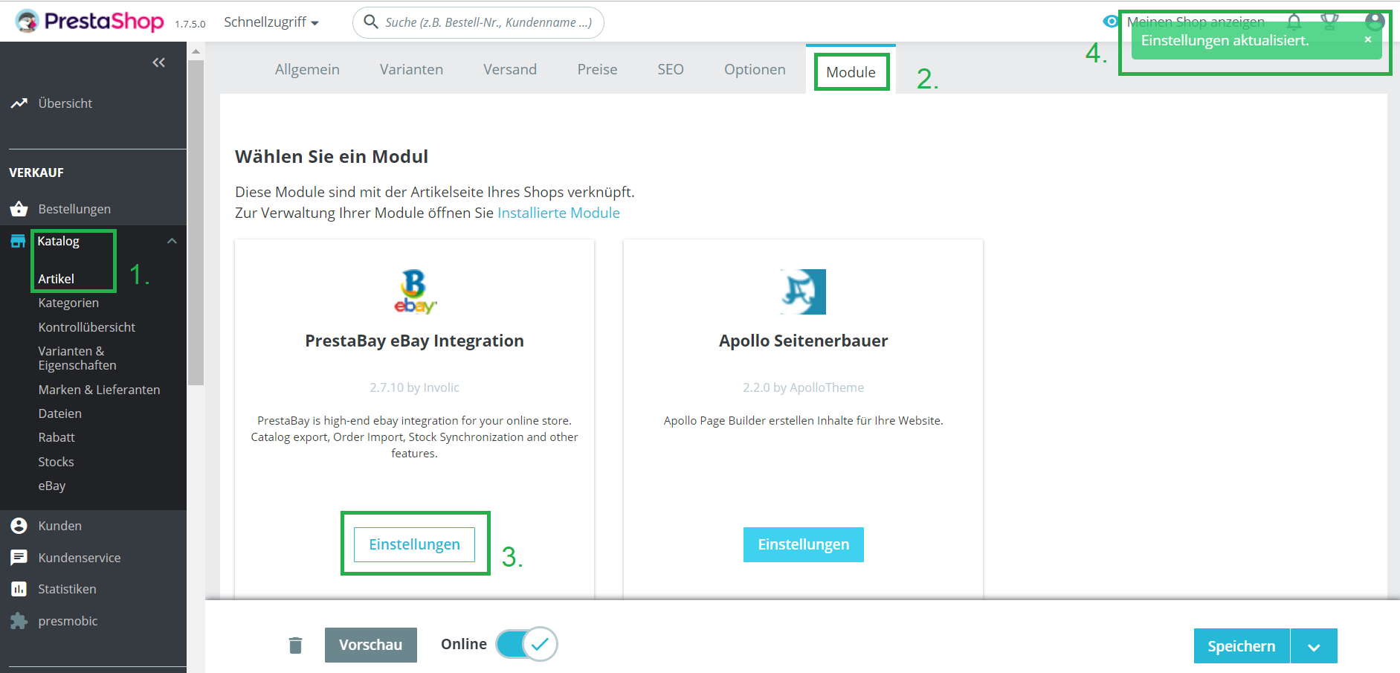Open Rabatt in the sidebar
1400x673 pixels.
point(57,437)
